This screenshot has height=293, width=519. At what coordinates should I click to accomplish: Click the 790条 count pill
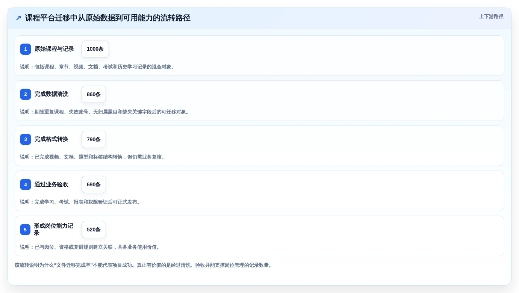[94, 139]
